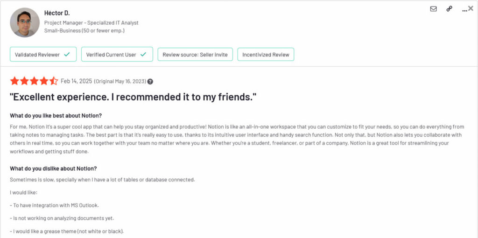
Task: Click reviewer name Héctor D.
Action: 57,13
